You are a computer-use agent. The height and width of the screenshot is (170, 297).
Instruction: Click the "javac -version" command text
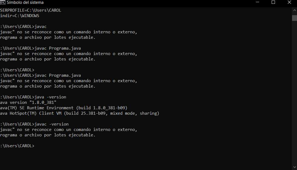52,124
